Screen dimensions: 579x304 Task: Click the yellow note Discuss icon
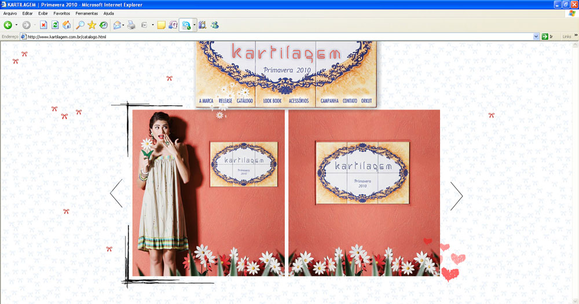click(161, 25)
